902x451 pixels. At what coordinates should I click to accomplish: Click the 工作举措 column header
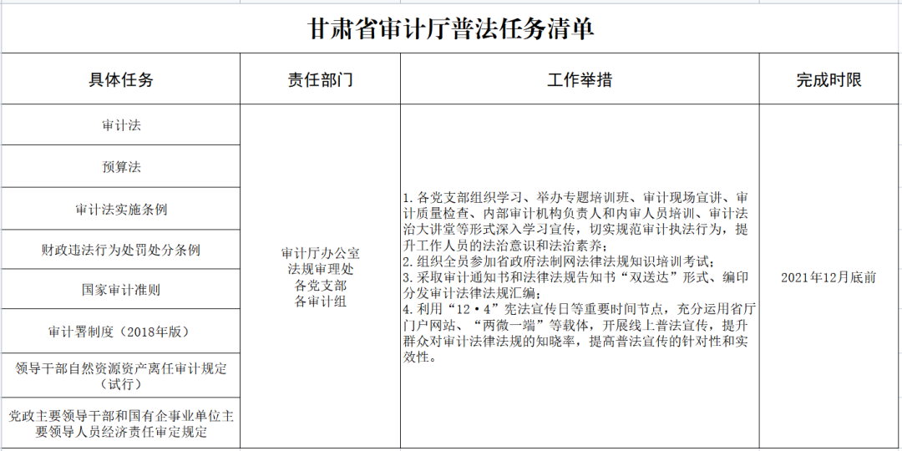[580, 79]
